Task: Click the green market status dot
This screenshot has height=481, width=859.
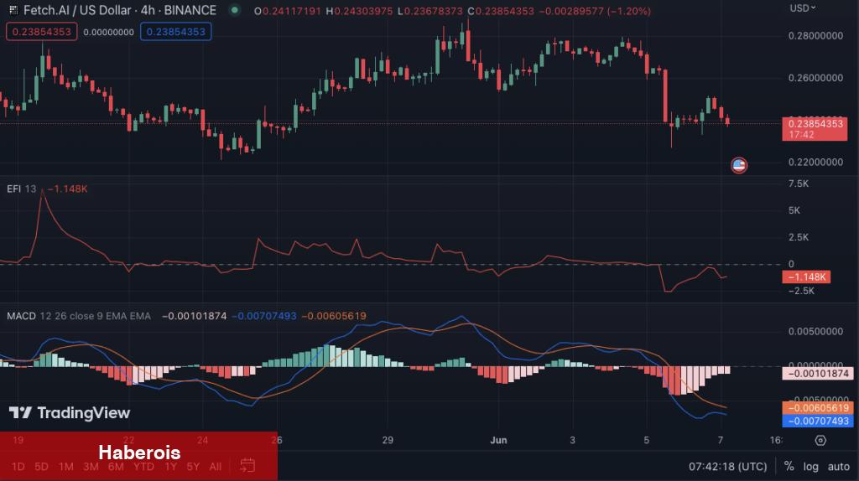Action: [235, 10]
